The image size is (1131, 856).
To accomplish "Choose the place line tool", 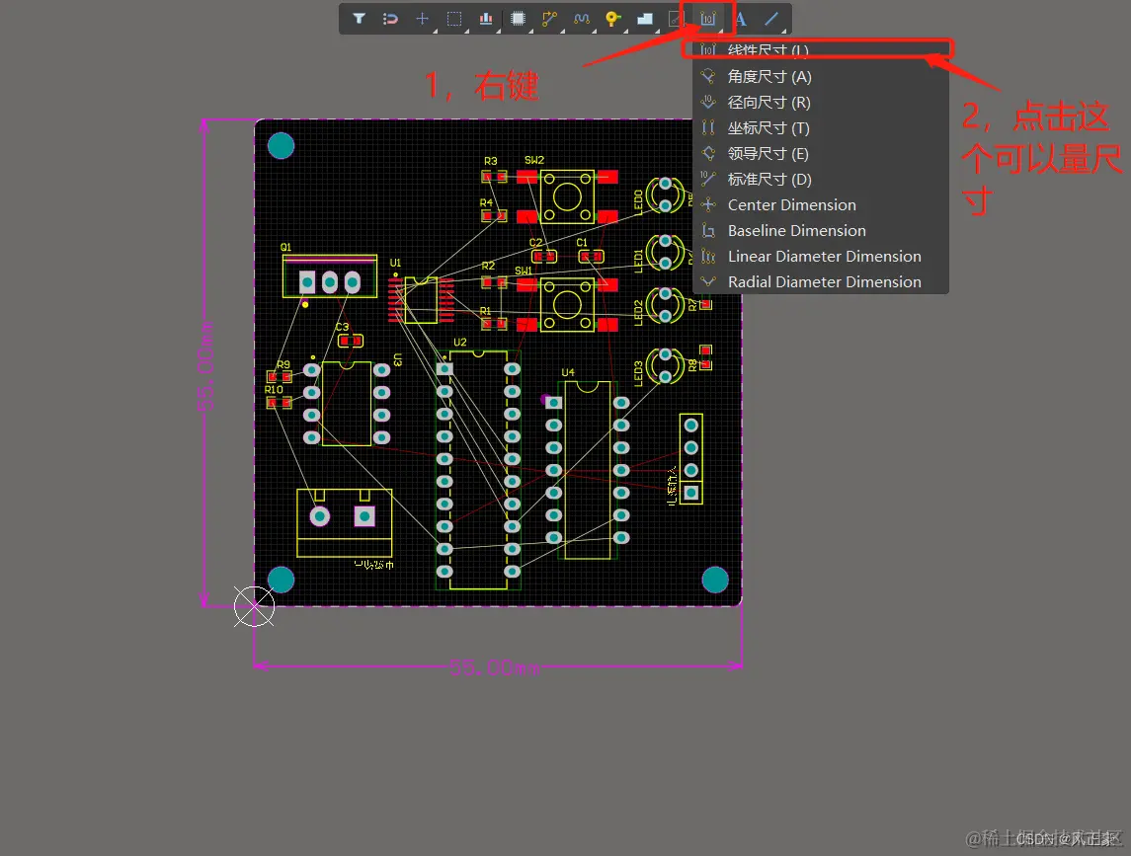I will 771,19.
